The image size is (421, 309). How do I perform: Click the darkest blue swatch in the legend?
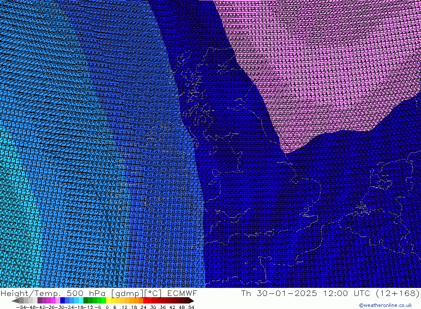[x=62, y=301]
